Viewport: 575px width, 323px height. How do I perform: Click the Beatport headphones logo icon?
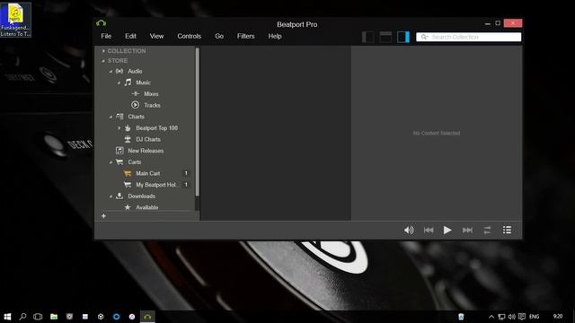(x=101, y=23)
